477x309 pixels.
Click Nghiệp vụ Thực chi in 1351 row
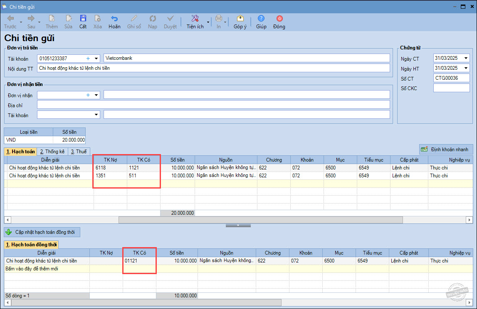[450, 176]
